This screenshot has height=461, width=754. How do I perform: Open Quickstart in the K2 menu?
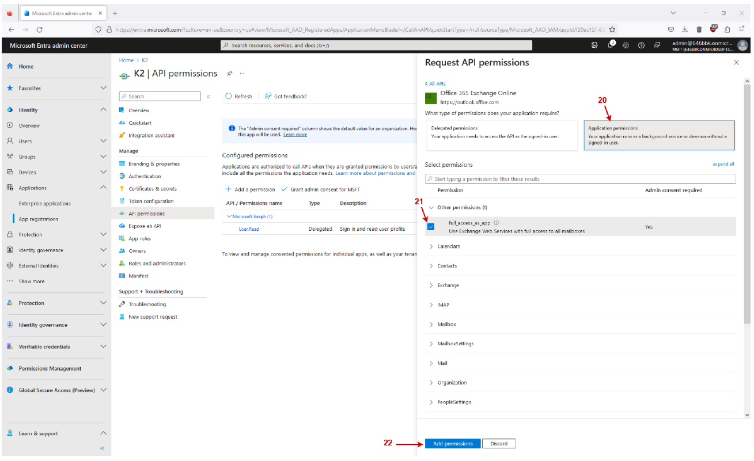point(140,123)
